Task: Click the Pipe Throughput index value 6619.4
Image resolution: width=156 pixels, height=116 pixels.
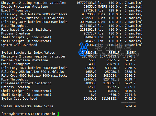Action: pyautogui.click(x=130, y=79)
